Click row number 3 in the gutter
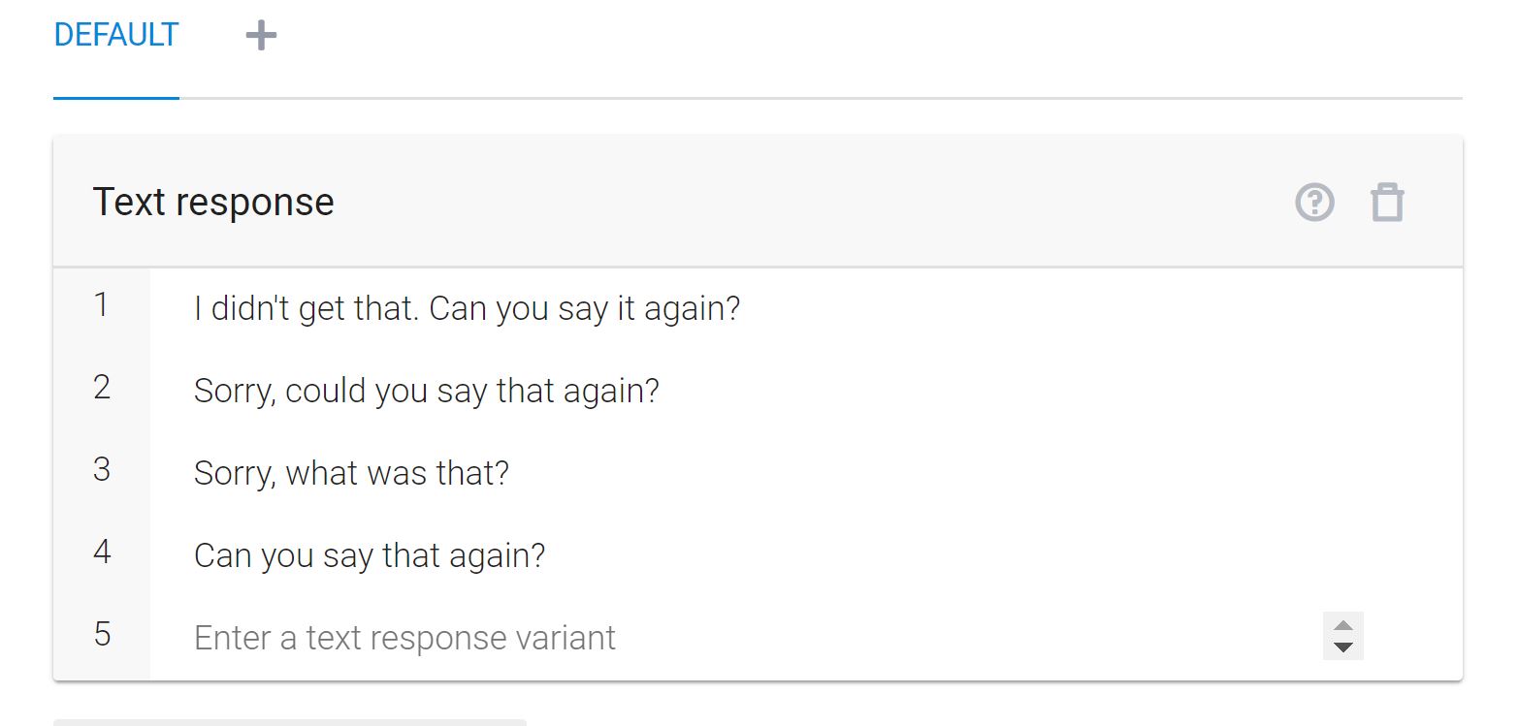 point(102,470)
